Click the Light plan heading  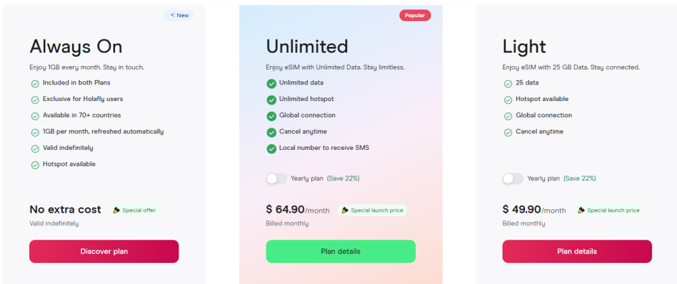(x=524, y=46)
